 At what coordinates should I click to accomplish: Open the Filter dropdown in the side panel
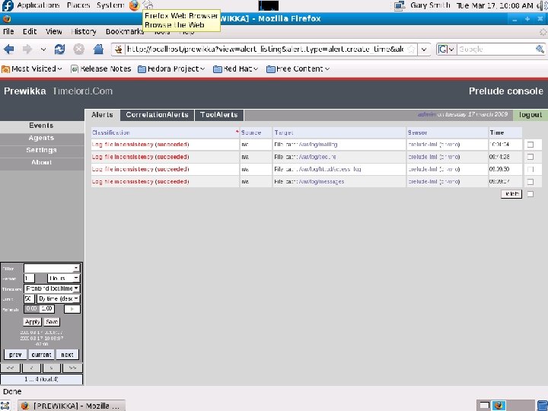[52, 268]
